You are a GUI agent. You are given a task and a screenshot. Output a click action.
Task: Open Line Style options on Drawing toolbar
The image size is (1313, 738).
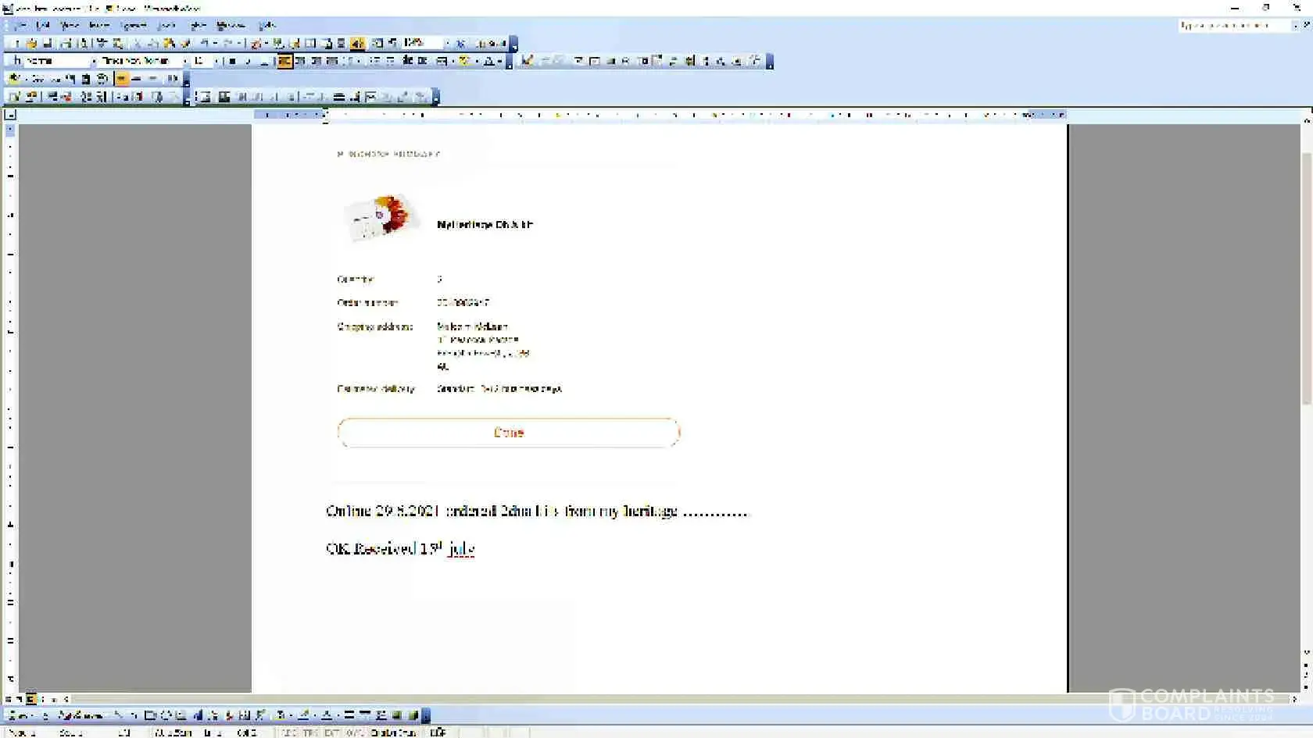[x=349, y=715]
